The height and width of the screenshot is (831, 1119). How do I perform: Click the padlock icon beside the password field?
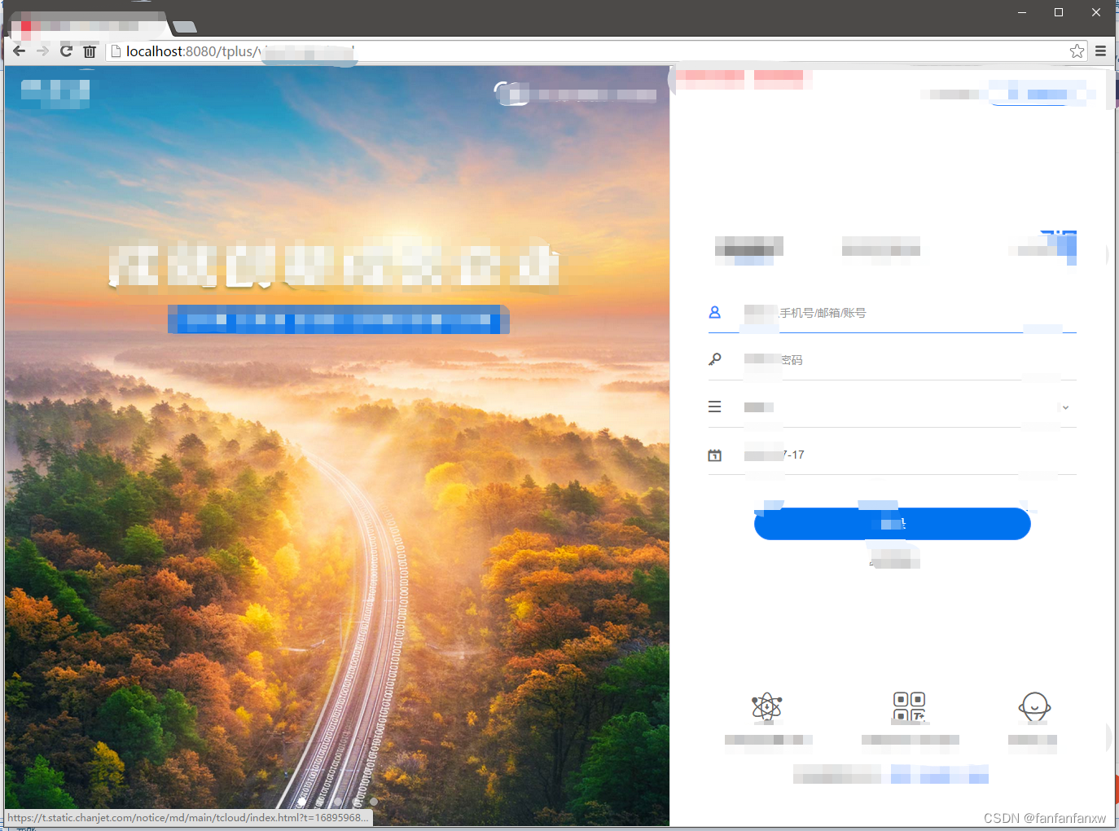click(714, 358)
